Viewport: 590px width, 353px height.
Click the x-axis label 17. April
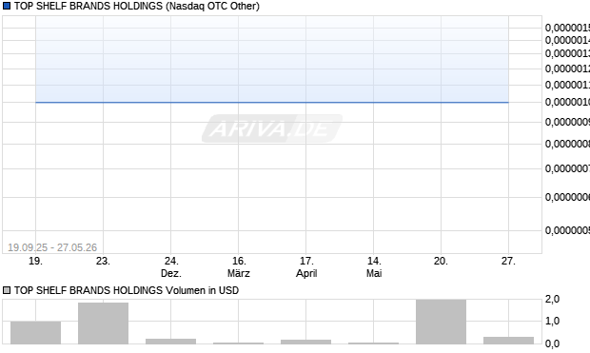coord(306,266)
